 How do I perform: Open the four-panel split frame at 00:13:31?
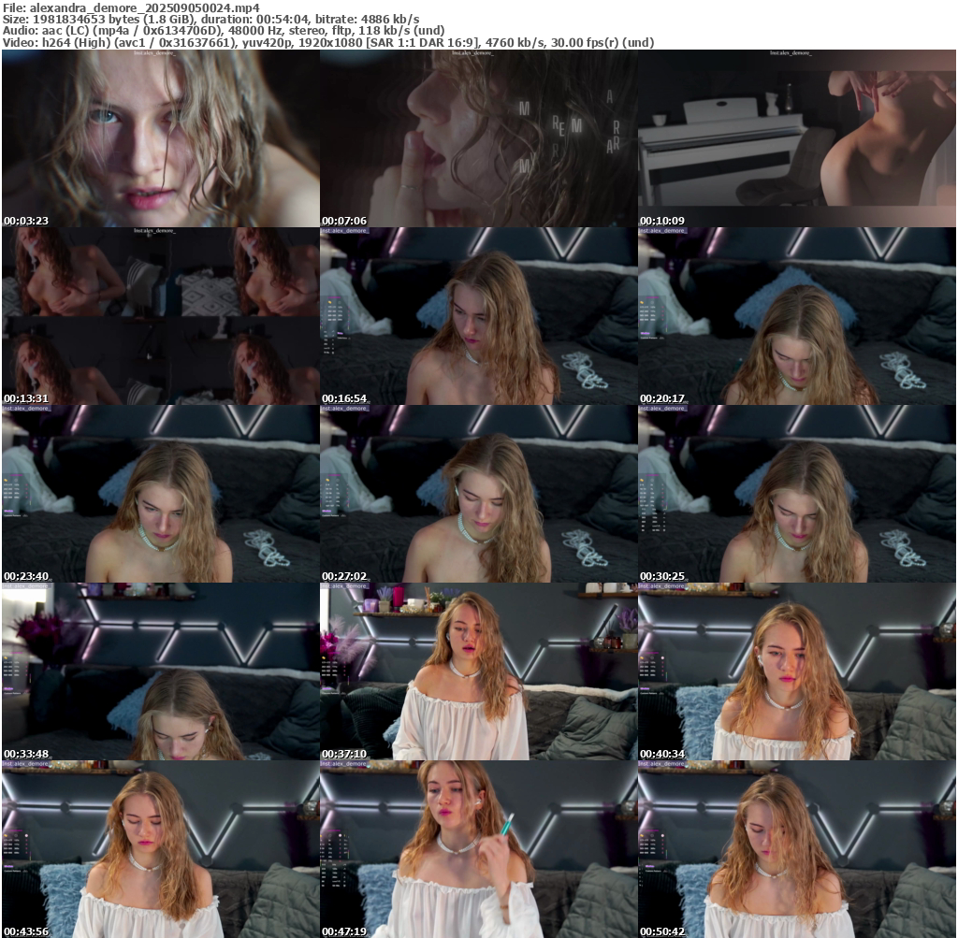160,316
